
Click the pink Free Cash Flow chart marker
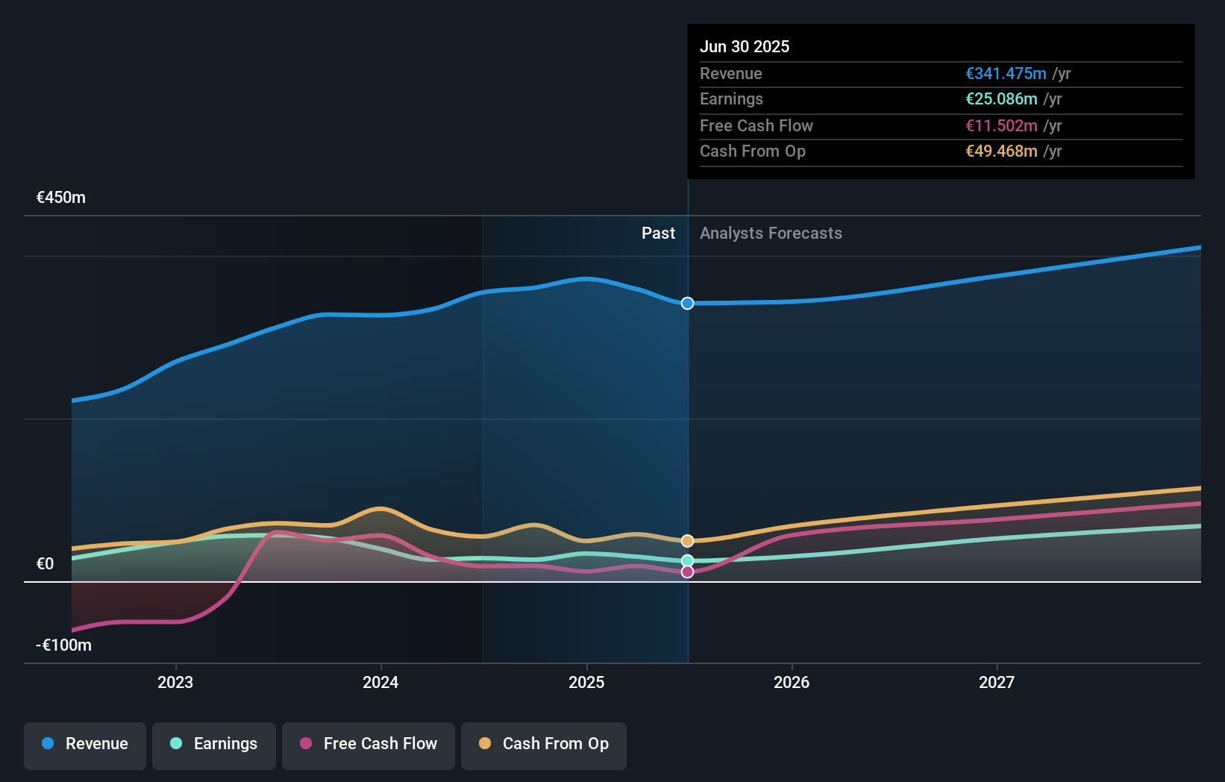coord(686,572)
